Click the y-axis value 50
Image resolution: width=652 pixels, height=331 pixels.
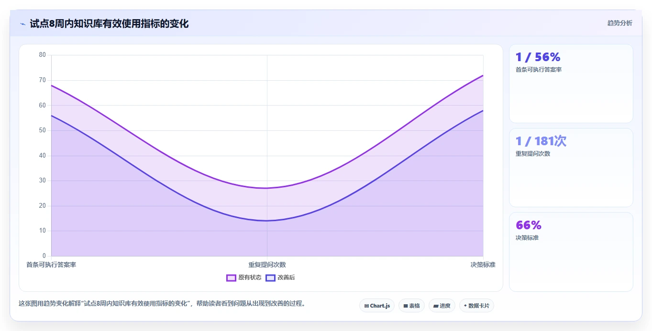click(43, 130)
